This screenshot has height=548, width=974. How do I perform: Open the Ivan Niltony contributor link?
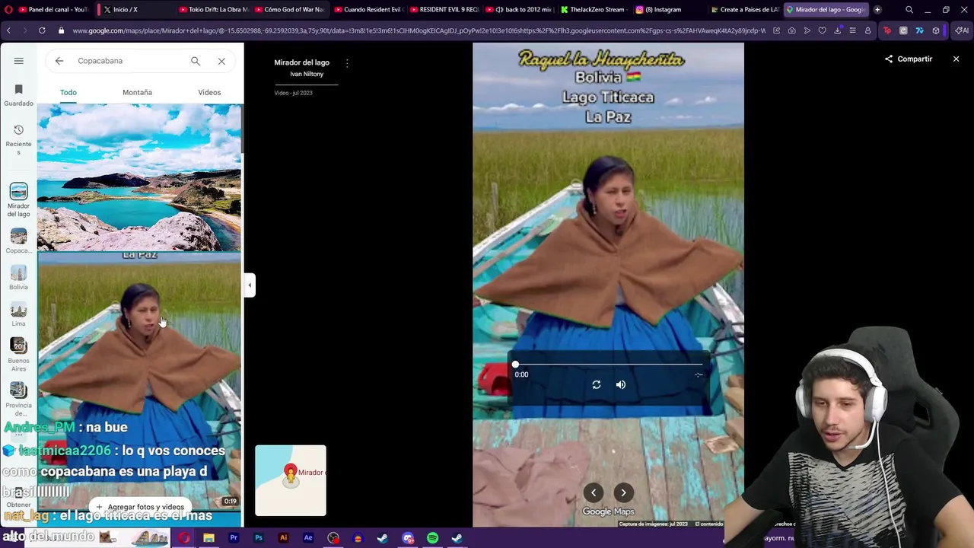tap(307, 74)
